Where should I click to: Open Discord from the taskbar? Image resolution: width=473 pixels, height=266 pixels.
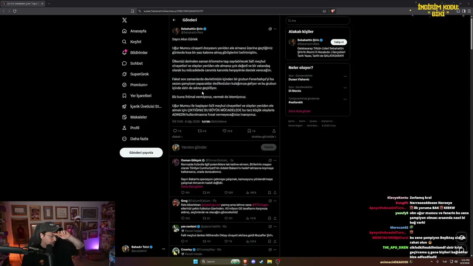pos(253,262)
